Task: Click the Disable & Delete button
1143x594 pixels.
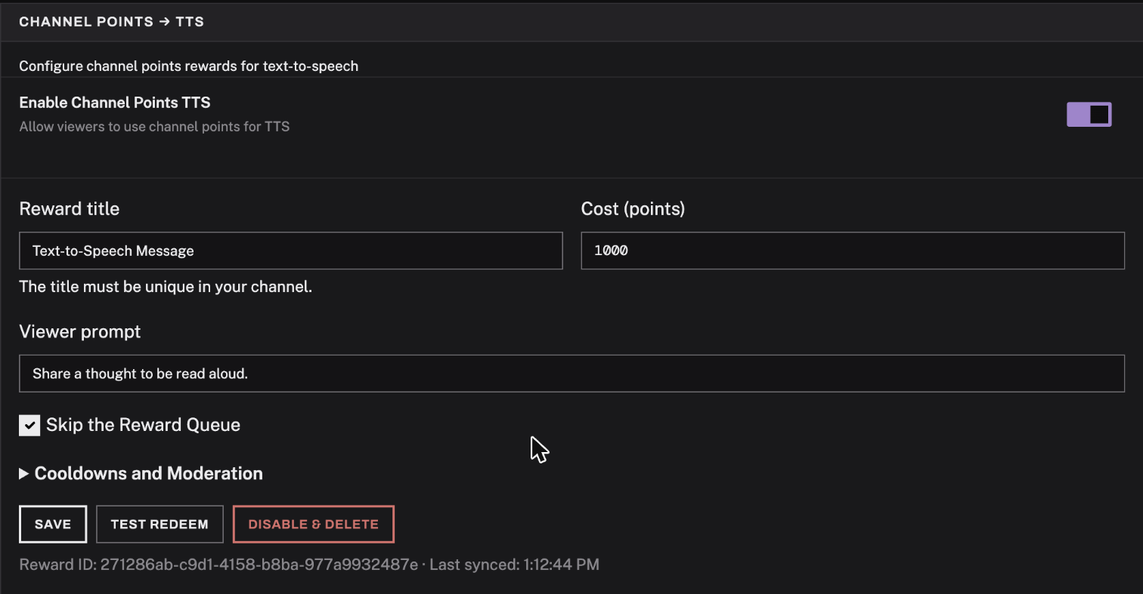Action: coord(314,525)
